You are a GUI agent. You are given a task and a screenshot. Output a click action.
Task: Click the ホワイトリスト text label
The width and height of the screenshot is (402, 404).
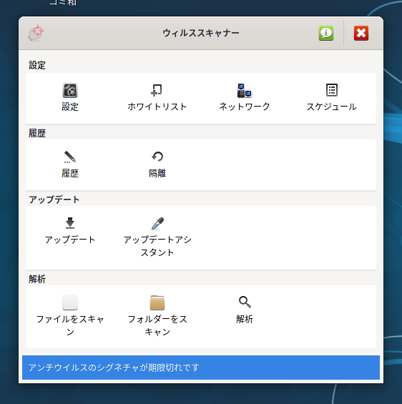tap(157, 107)
